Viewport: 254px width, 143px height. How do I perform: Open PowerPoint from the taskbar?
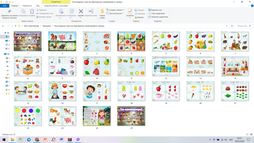[45, 139]
